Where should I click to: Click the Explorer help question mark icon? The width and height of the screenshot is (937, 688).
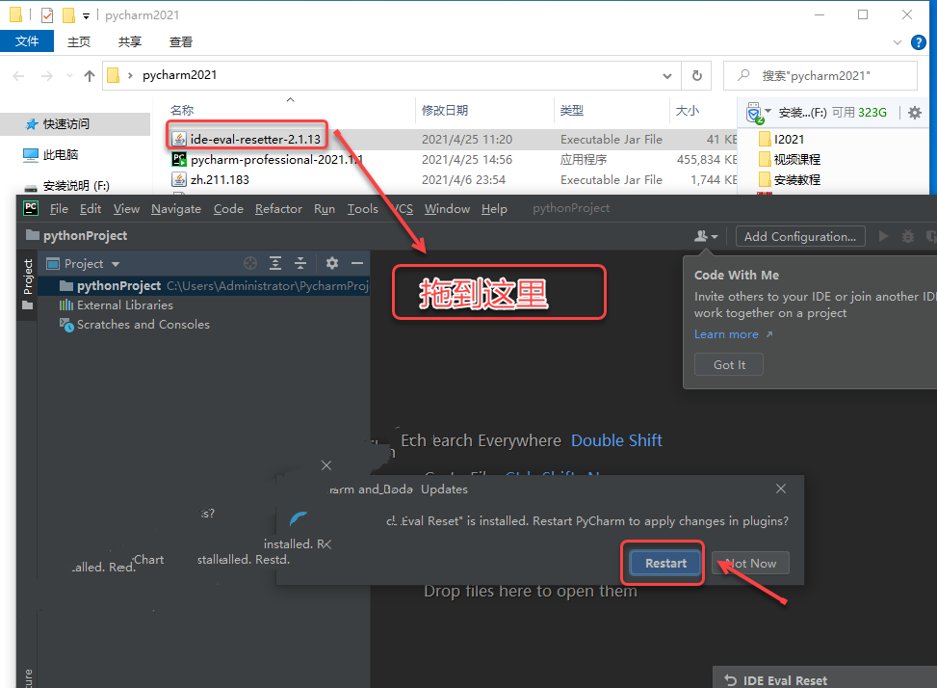tap(919, 41)
